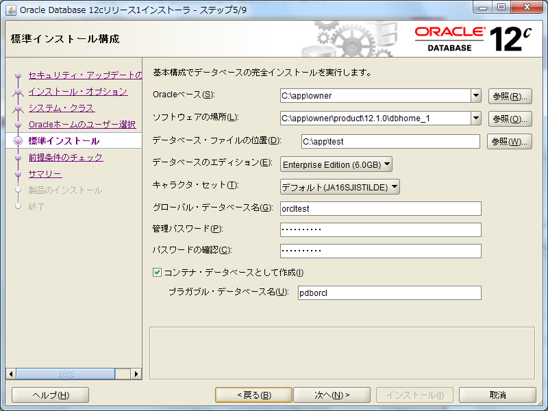Maximize the Oracle installer window
Screen dimensions: 548x411
[x=501, y=8]
